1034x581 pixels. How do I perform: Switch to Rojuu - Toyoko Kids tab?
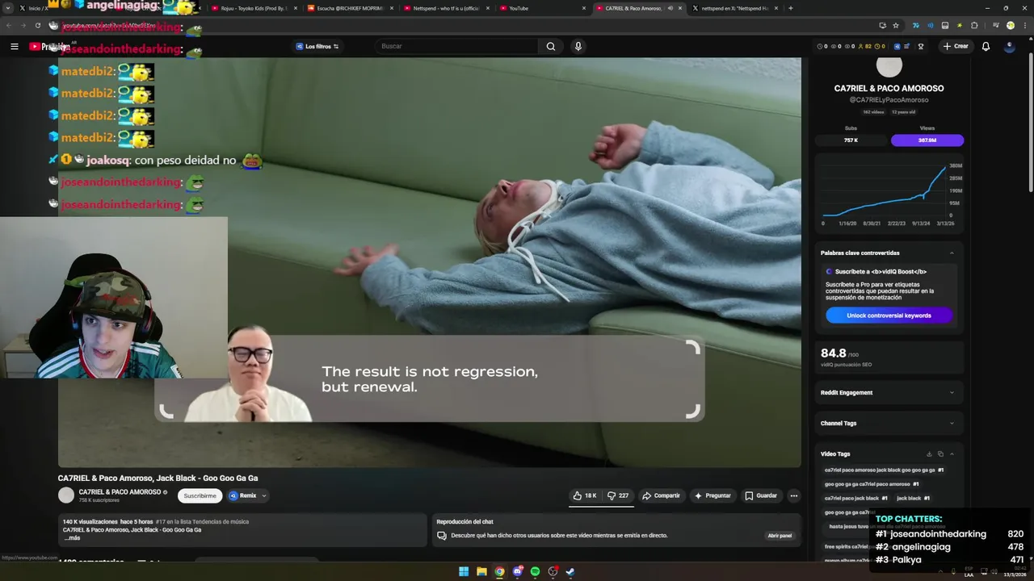[x=254, y=8]
